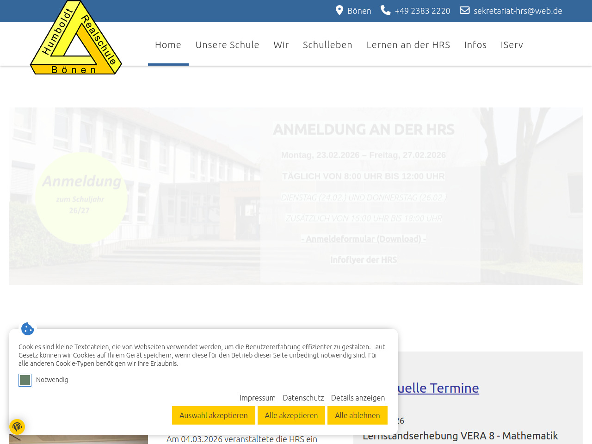Select the Wir menu item
This screenshot has height=444, width=592.
coord(281,45)
